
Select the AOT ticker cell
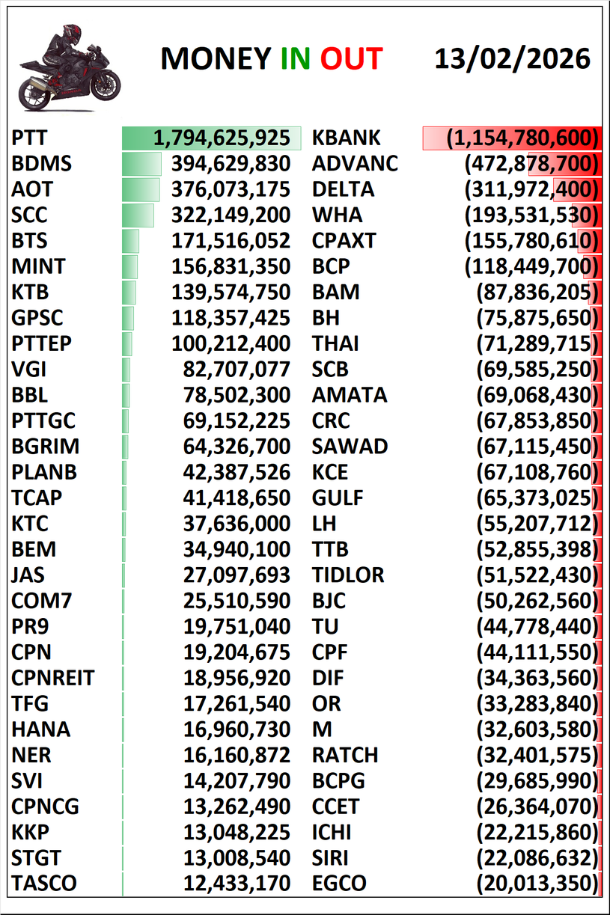[32, 189]
